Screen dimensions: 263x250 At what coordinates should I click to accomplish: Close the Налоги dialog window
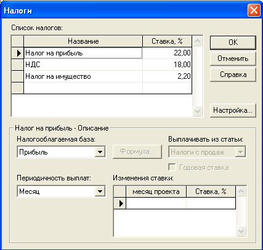(254, 10)
